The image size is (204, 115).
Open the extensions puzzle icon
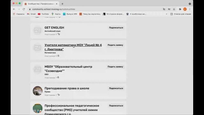[x=180, y=9]
